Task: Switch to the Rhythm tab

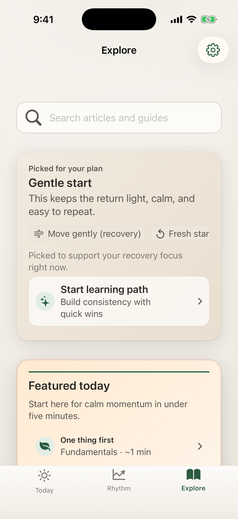Action: pos(119,481)
